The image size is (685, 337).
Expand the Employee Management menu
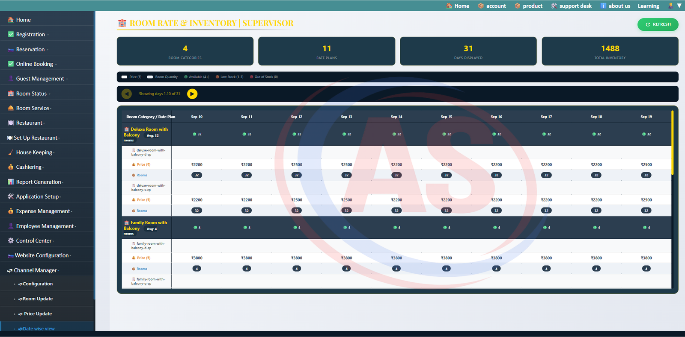pyautogui.click(x=47, y=226)
